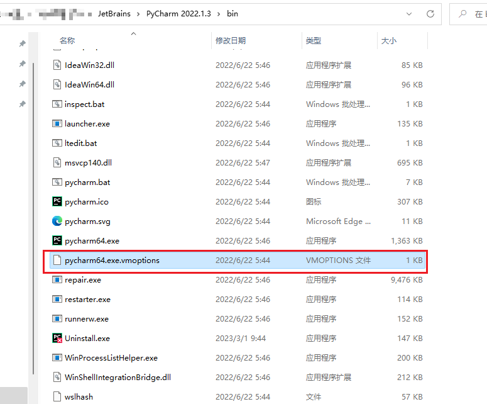
Task: Select the IdeaWin64.dll file name
Action: click(x=89, y=84)
